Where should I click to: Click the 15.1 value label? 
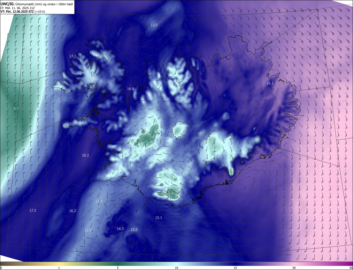(x=159, y=218)
